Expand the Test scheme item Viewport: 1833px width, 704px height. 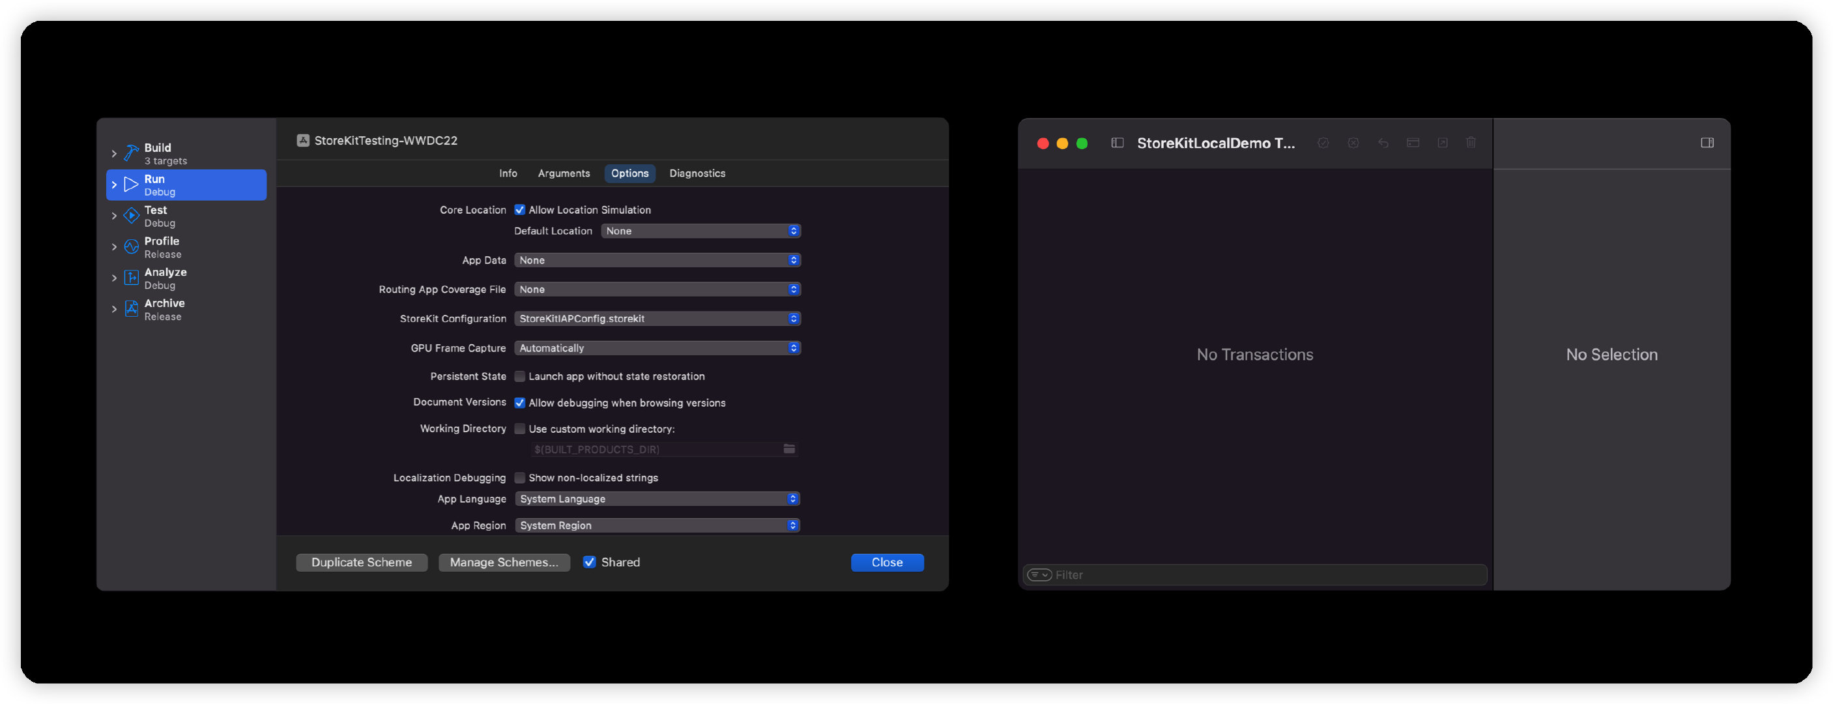pyautogui.click(x=113, y=215)
